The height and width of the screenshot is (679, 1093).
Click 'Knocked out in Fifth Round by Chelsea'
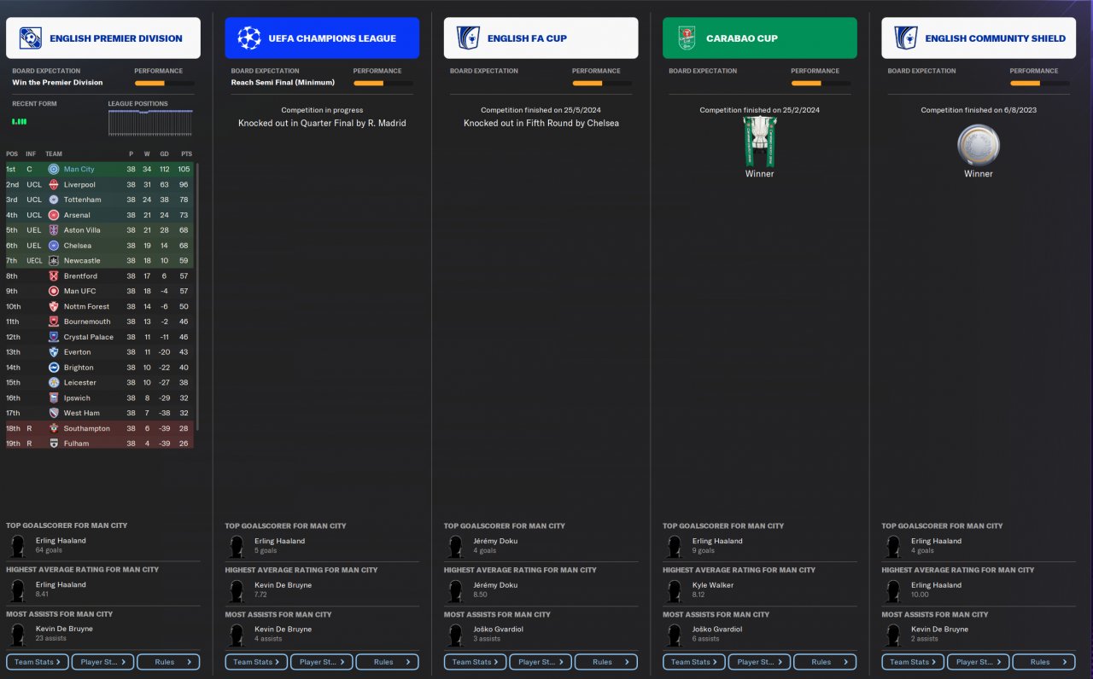pos(541,124)
